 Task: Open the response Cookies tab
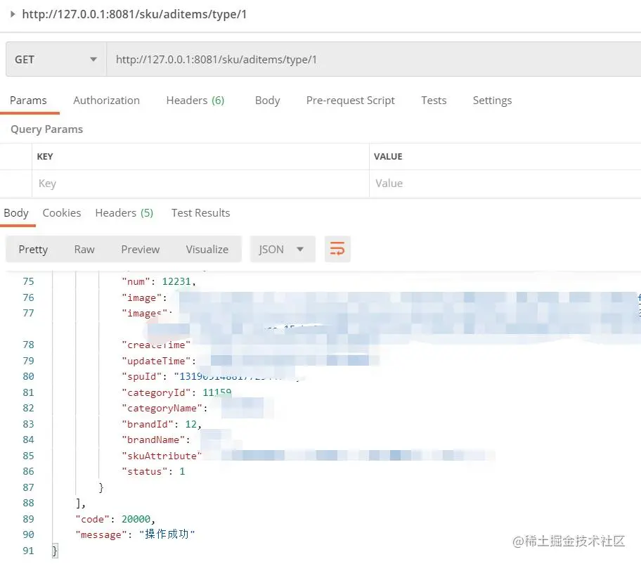(x=62, y=212)
